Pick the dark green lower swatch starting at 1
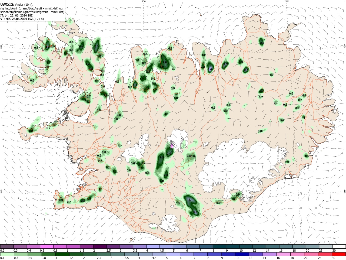The height and width of the screenshot is (260, 346). click(62, 254)
